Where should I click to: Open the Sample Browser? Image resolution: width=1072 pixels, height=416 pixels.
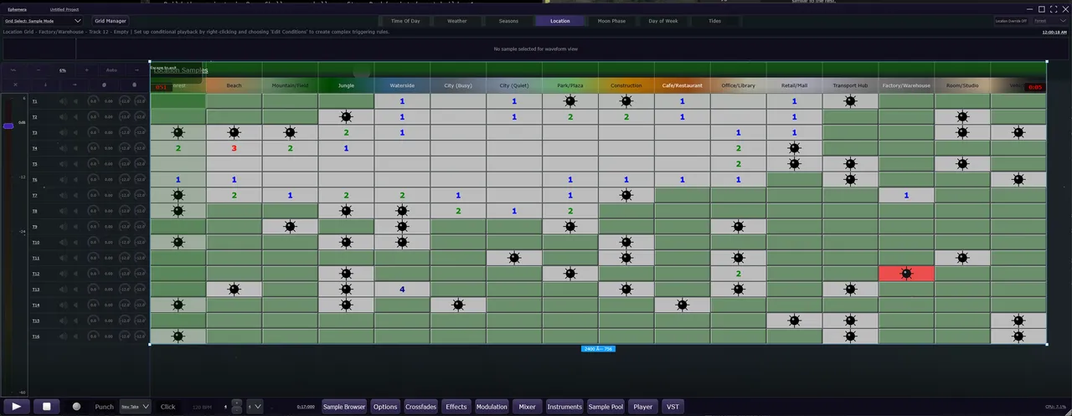coord(343,407)
